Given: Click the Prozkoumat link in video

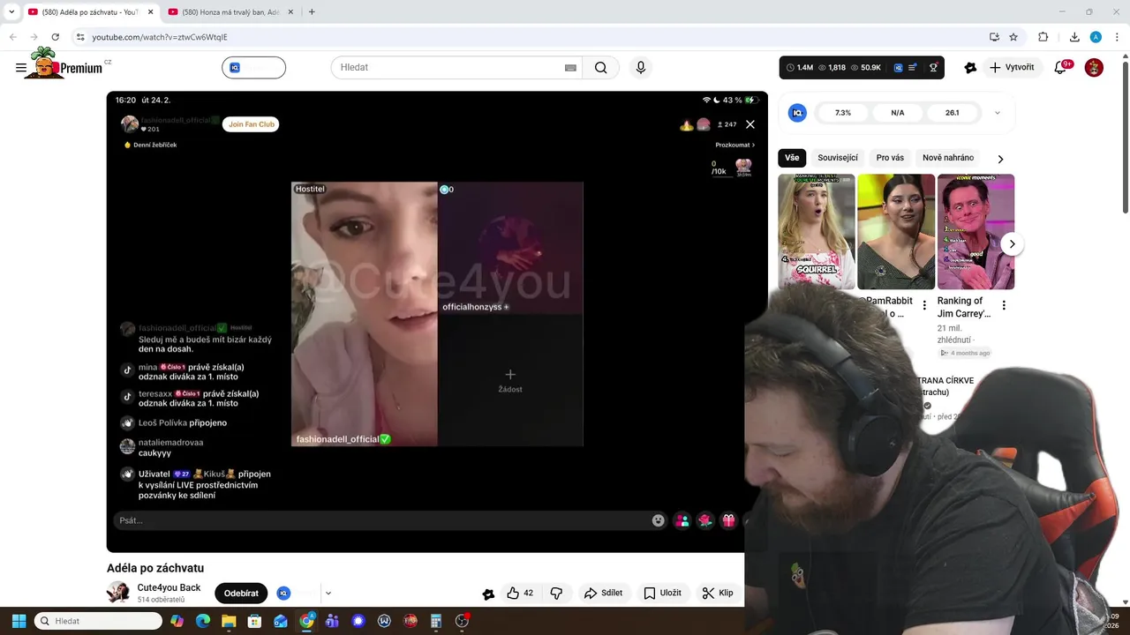Looking at the screenshot, I should pos(735,145).
